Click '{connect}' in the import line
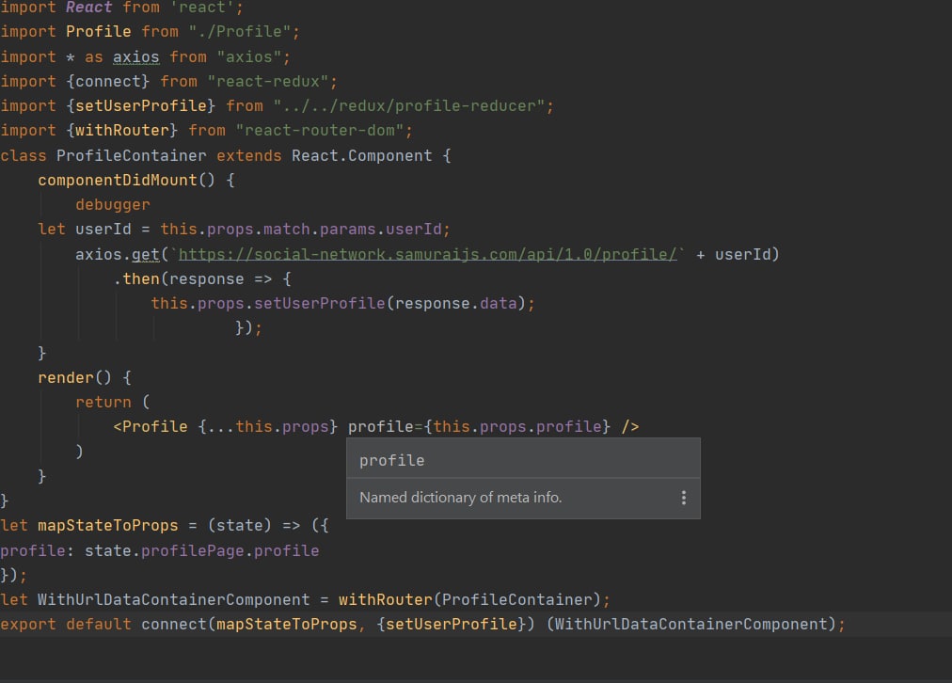 108,81
